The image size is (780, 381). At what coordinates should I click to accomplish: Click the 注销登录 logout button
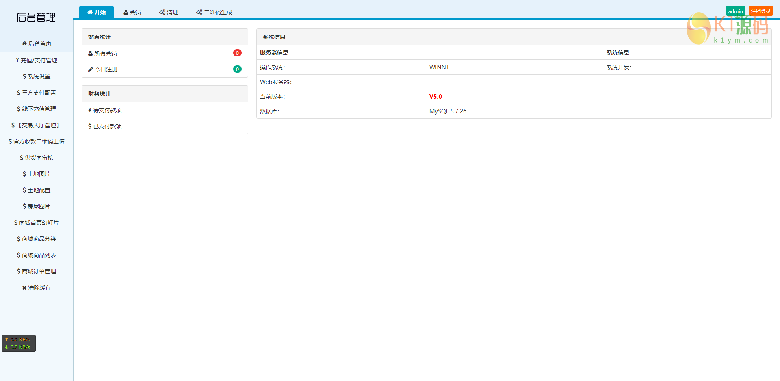point(760,11)
